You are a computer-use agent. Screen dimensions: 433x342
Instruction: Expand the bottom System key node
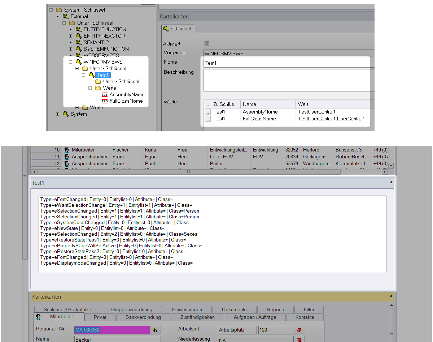click(x=58, y=114)
